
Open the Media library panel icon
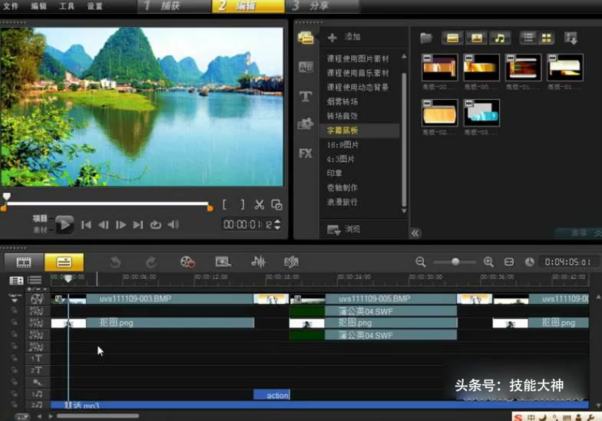tap(306, 38)
